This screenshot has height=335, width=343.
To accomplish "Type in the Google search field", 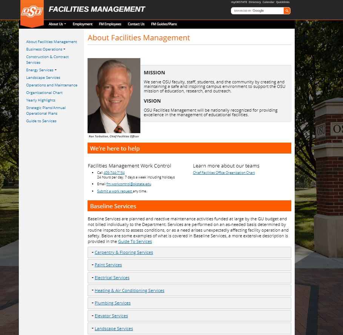I will point(257,11).
